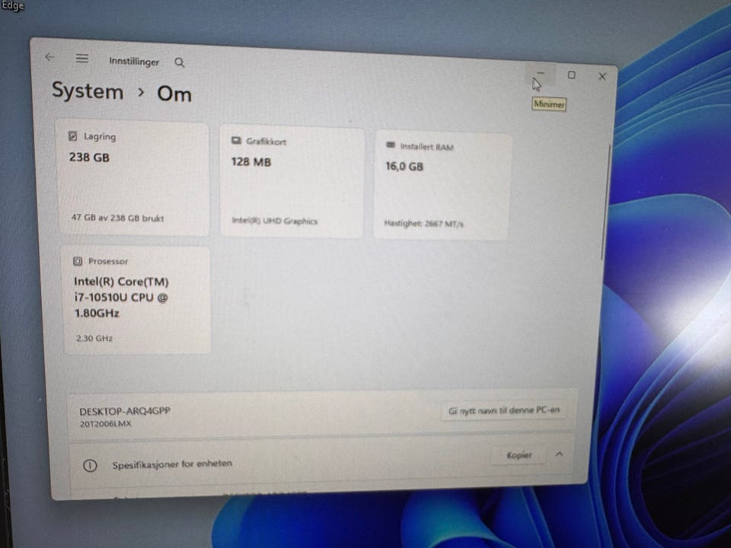Click the Om breadcrumb title

(174, 94)
